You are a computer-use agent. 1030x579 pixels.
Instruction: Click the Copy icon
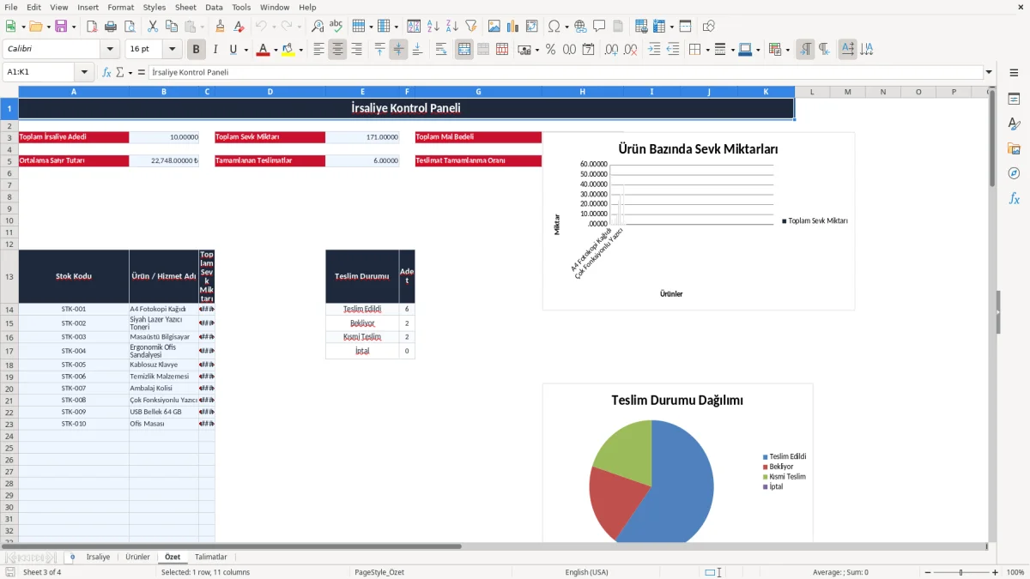(x=171, y=27)
